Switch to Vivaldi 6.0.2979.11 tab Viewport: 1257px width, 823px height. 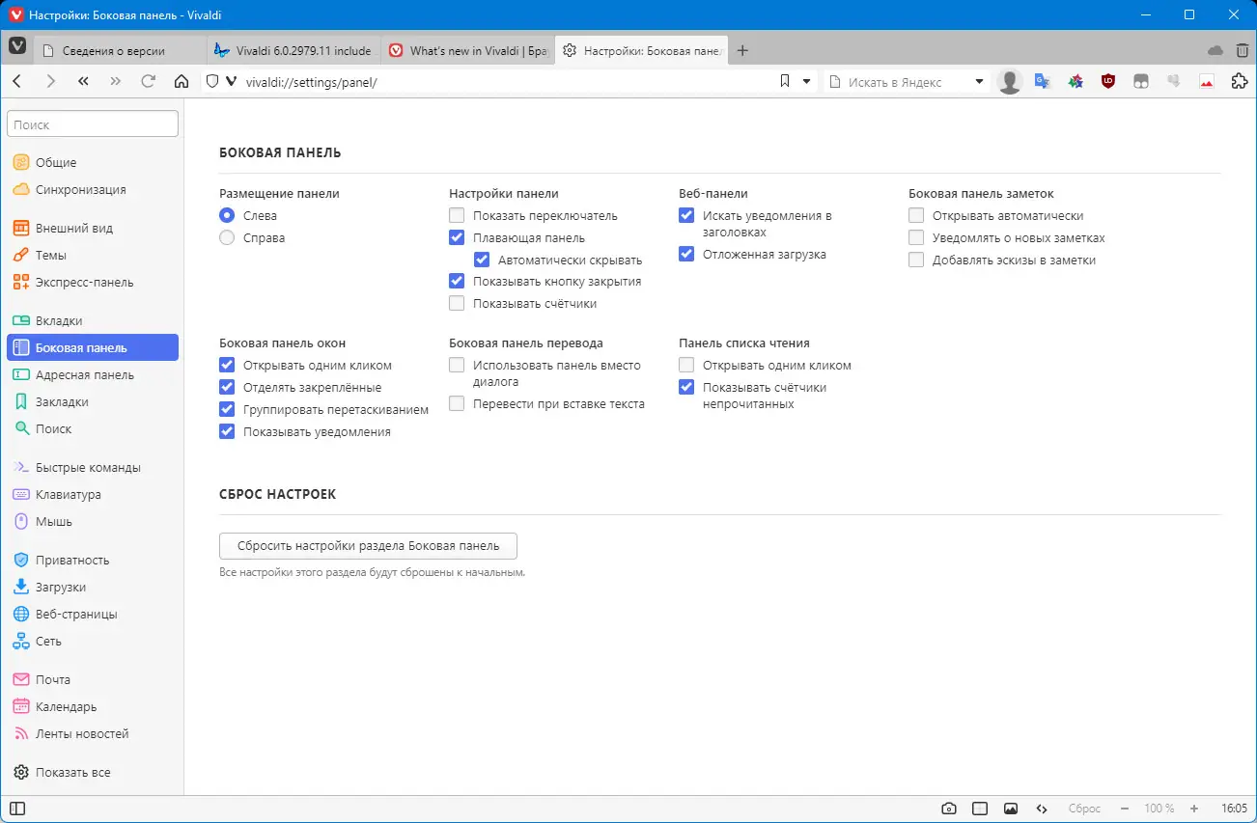(x=294, y=51)
